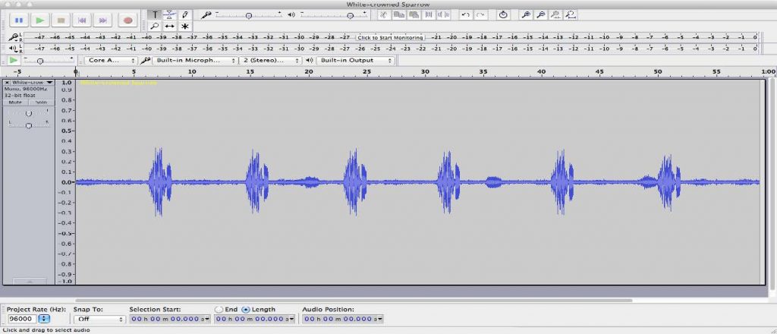The height and width of the screenshot is (334, 777).
Task: Open the Built-in Output device dropdown
Action: pyautogui.click(x=355, y=61)
